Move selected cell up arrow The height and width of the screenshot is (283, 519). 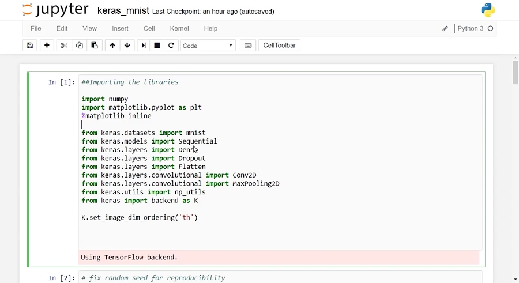[112, 46]
